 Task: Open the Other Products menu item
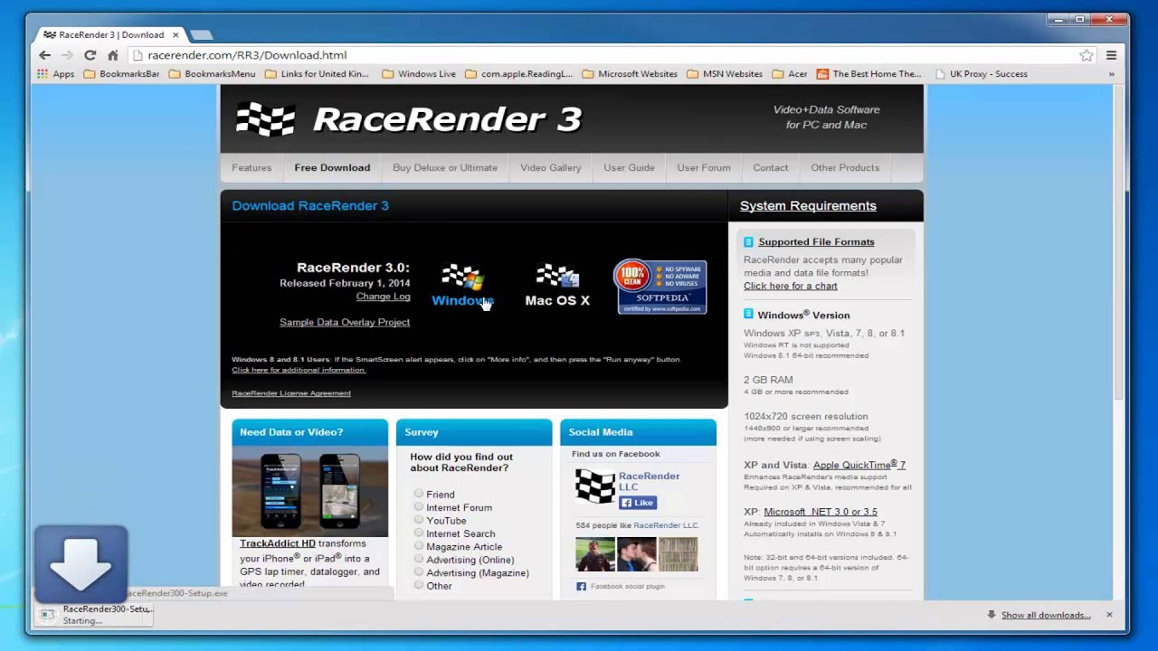[x=845, y=167]
